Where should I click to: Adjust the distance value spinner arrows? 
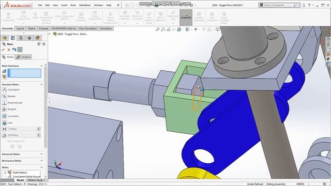point(39,129)
